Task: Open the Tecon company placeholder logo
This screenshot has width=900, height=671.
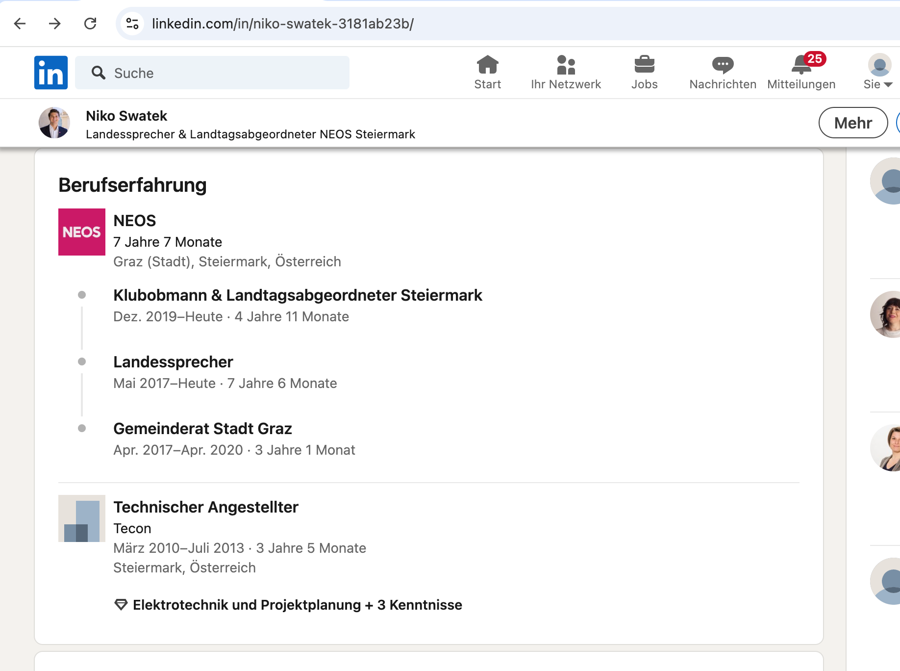Action: (x=82, y=518)
